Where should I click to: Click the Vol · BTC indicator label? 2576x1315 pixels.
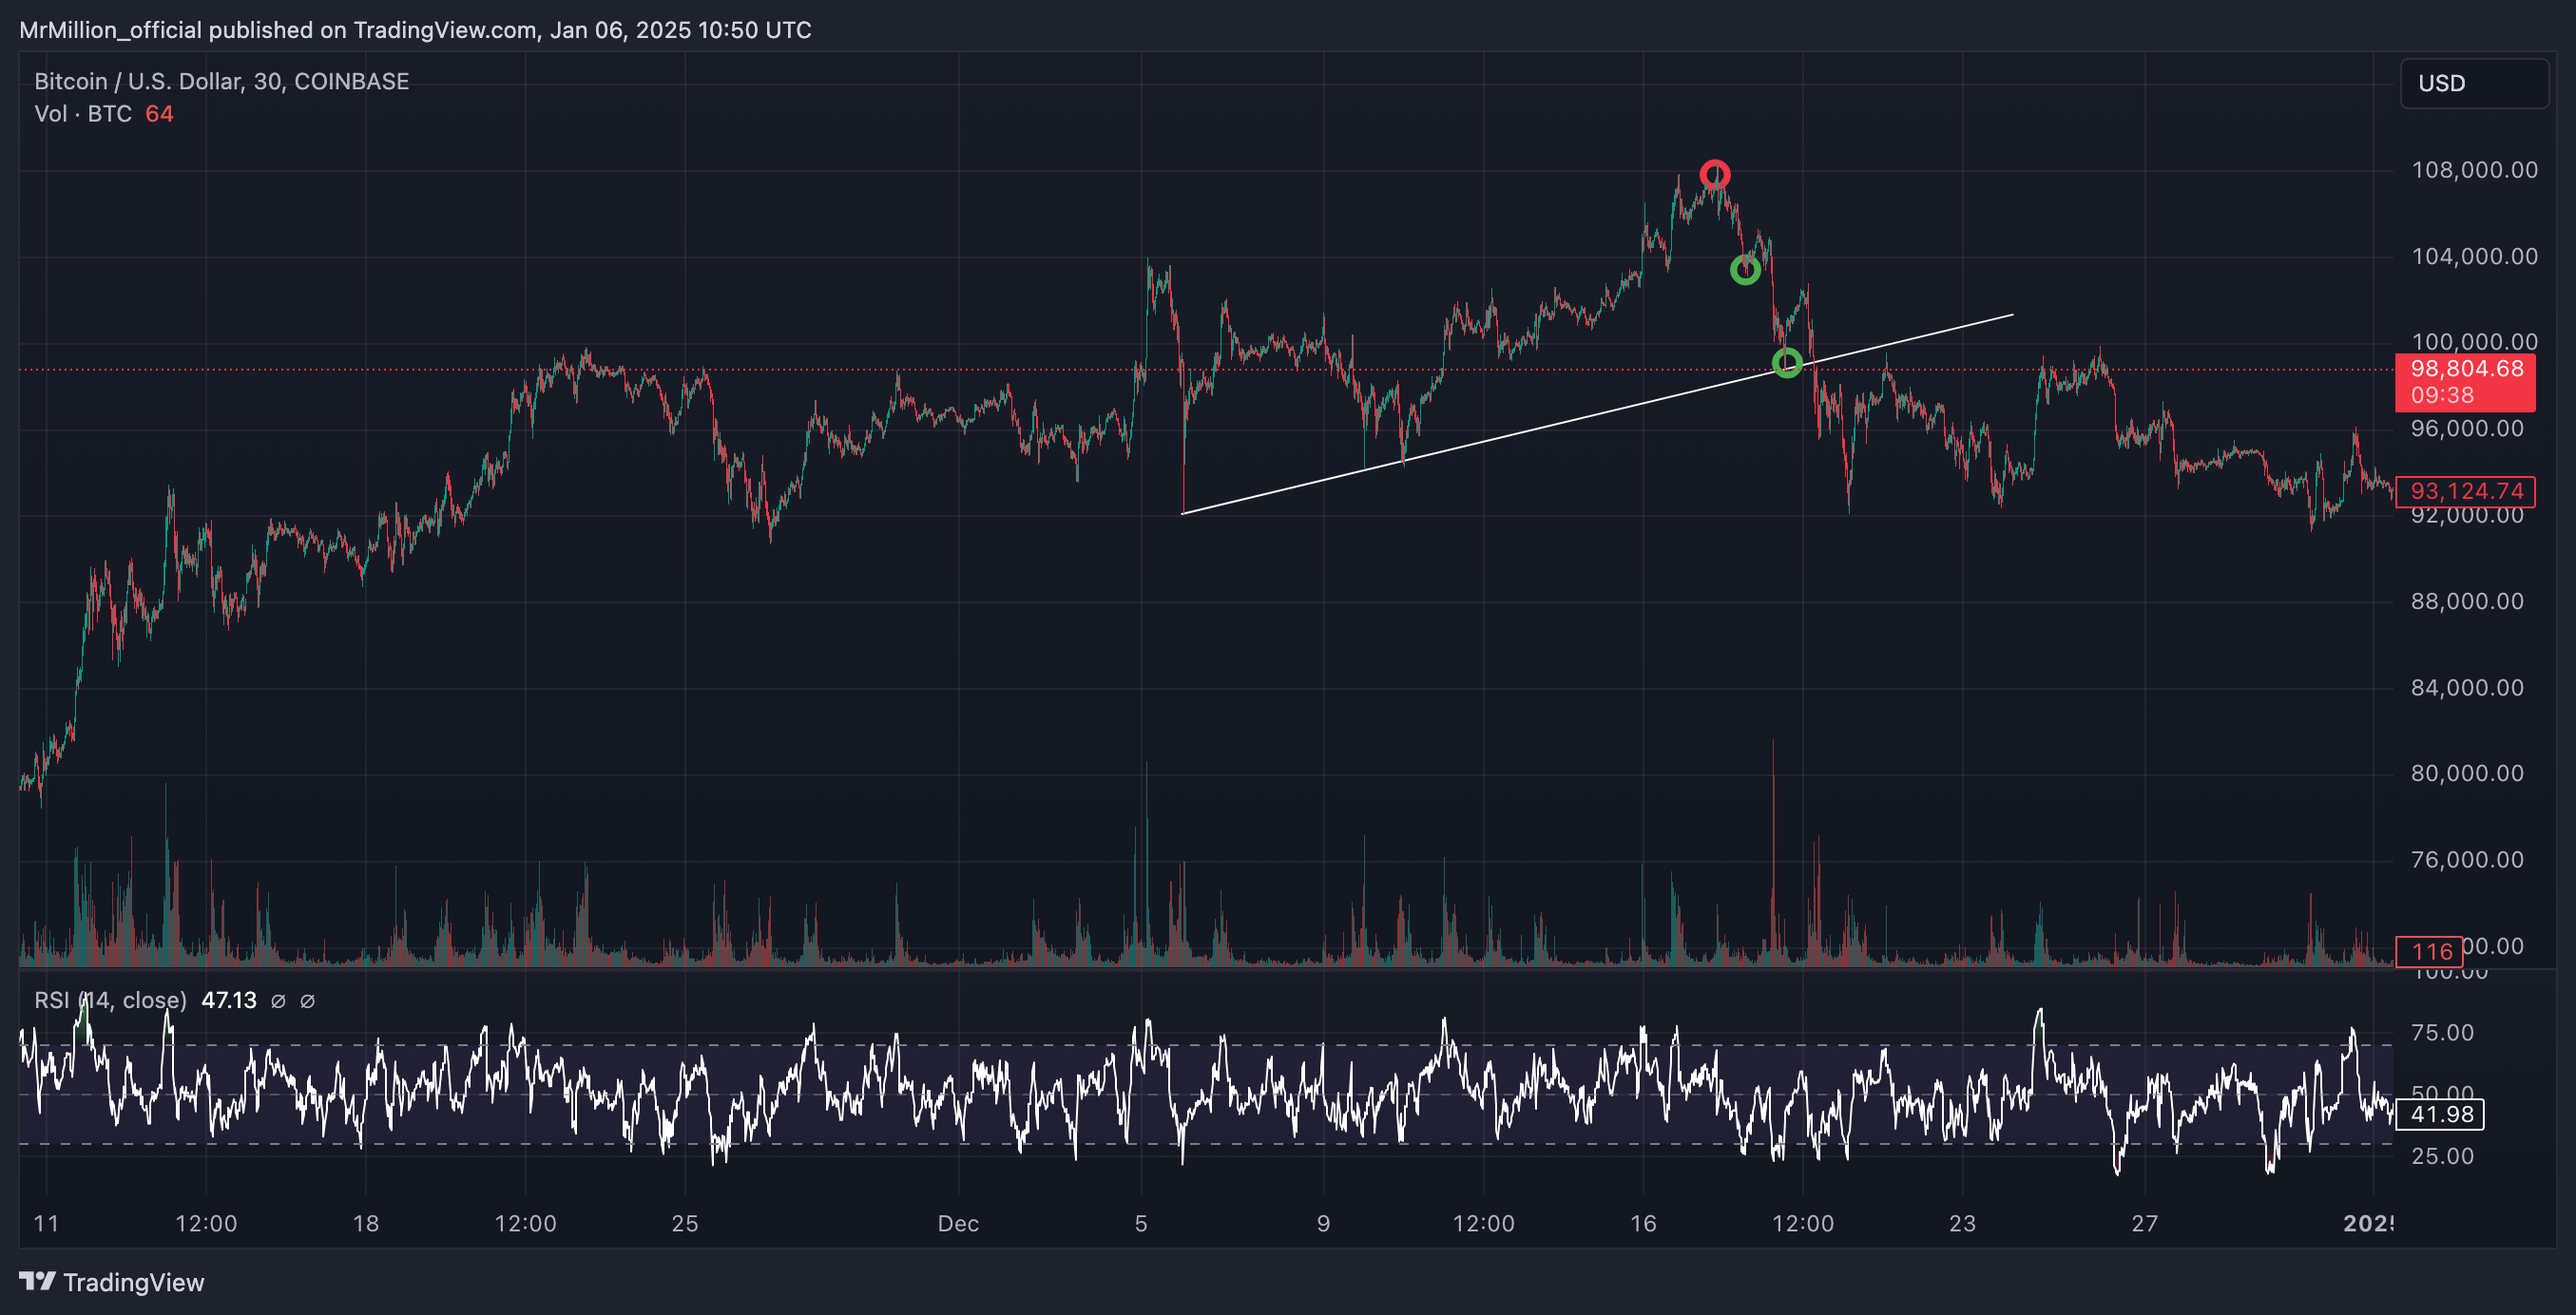pyautogui.click(x=83, y=114)
